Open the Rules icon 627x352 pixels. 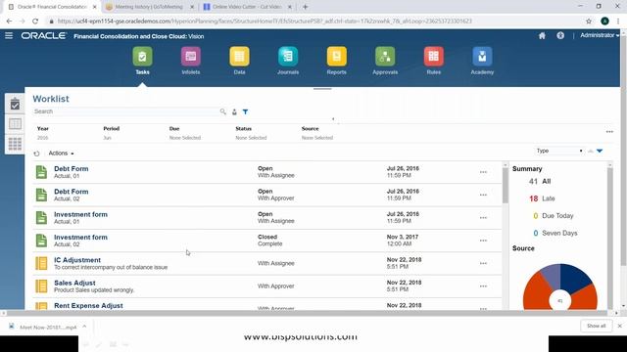coord(434,57)
